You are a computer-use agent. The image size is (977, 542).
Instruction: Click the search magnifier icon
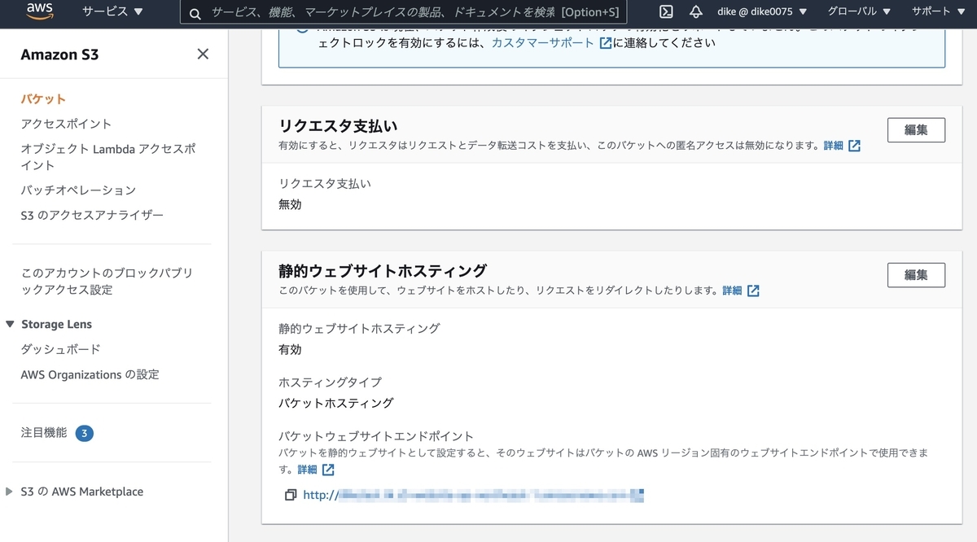(195, 13)
